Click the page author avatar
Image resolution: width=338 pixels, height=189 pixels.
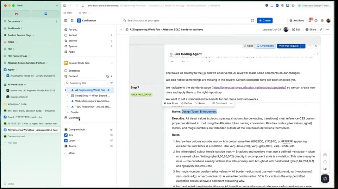(x=286, y=30)
